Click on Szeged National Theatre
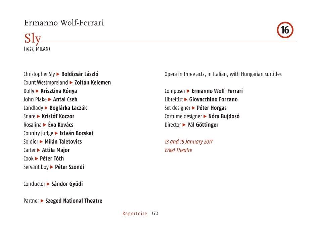317x228 pixels. pyautogui.click(x=74, y=201)
